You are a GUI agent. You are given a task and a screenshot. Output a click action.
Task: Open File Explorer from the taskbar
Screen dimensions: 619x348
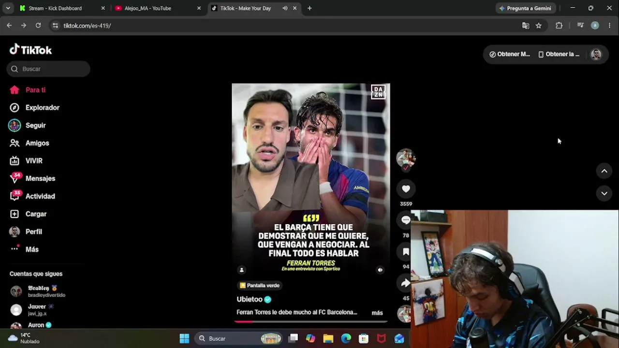(328, 338)
